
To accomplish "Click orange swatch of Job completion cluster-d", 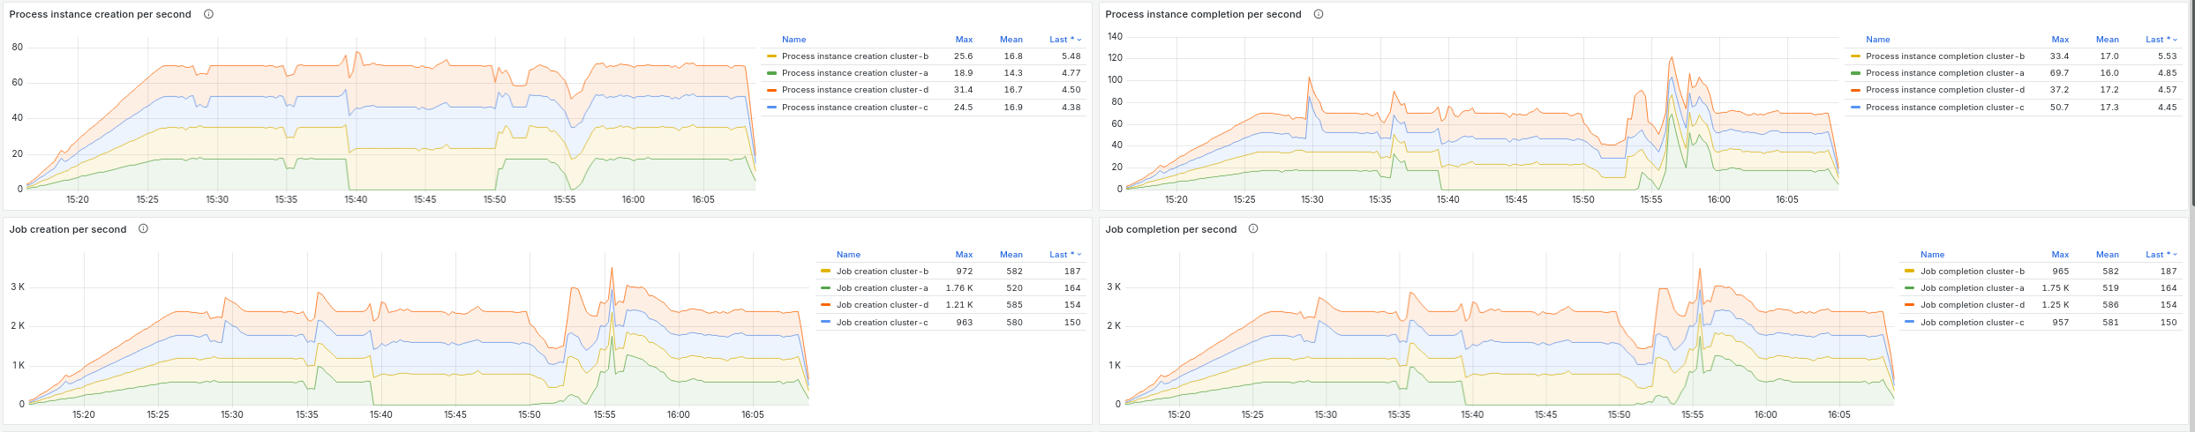I will pyautogui.click(x=1910, y=305).
